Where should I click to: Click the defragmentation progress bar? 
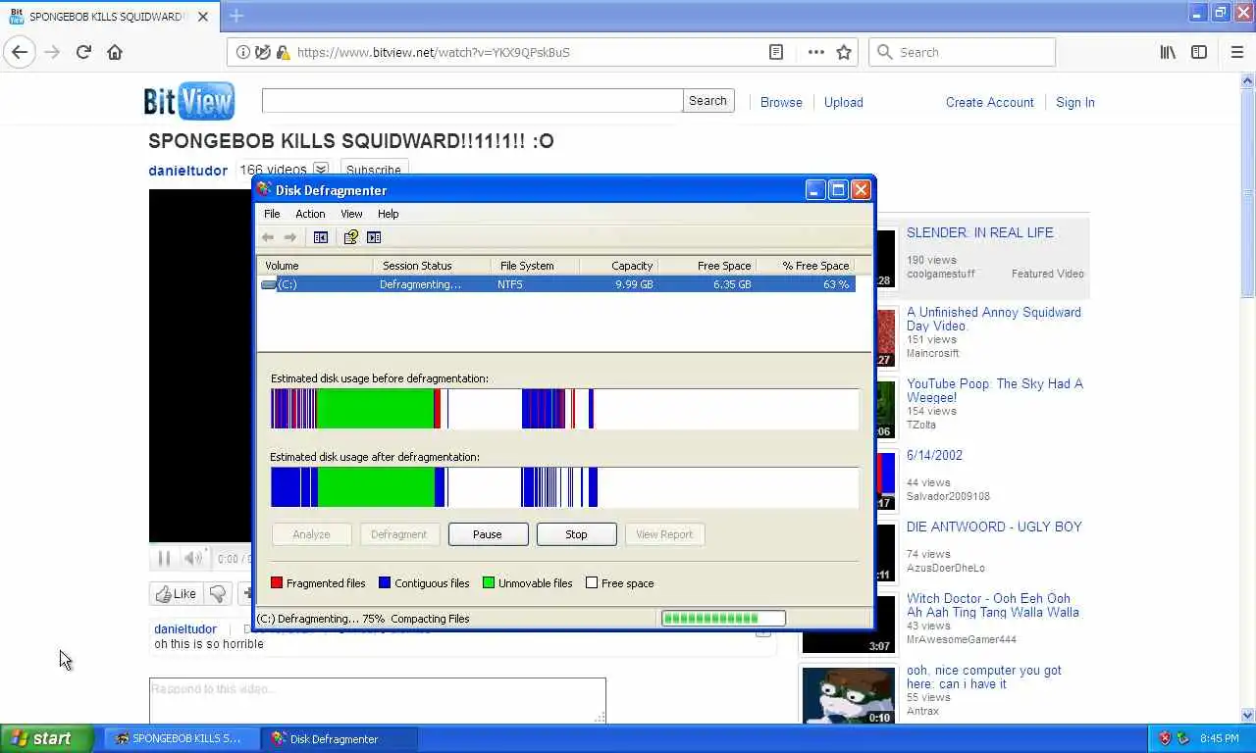[x=723, y=618]
